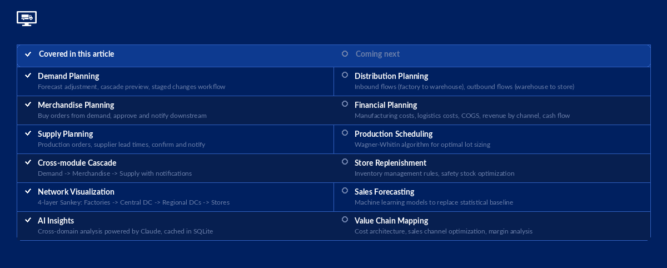Click the AI Insights title
Screen dimensions: 667x268
tap(56, 221)
